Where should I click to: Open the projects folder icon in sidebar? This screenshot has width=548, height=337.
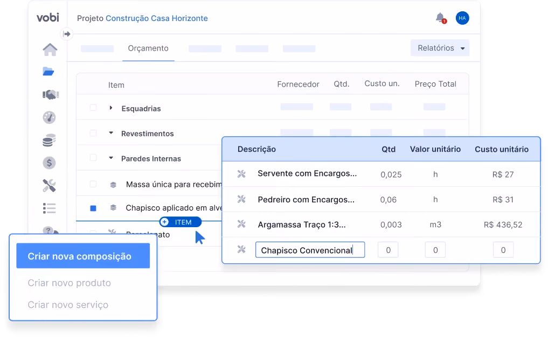[48, 72]
